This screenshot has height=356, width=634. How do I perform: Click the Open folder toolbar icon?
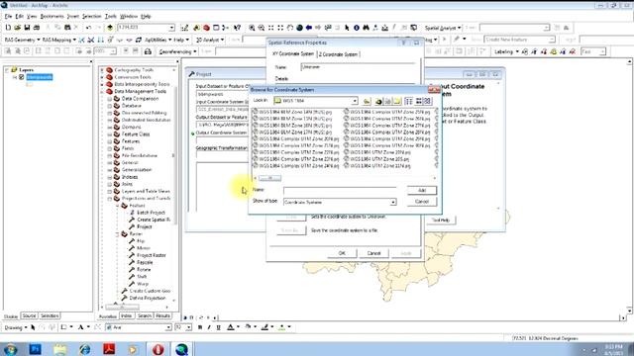tap(18, 28)
